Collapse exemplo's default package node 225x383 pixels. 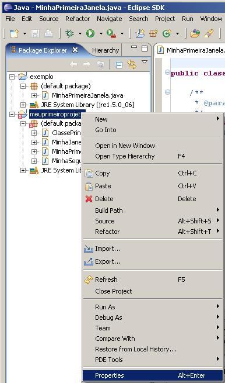[x=23, y=86]
